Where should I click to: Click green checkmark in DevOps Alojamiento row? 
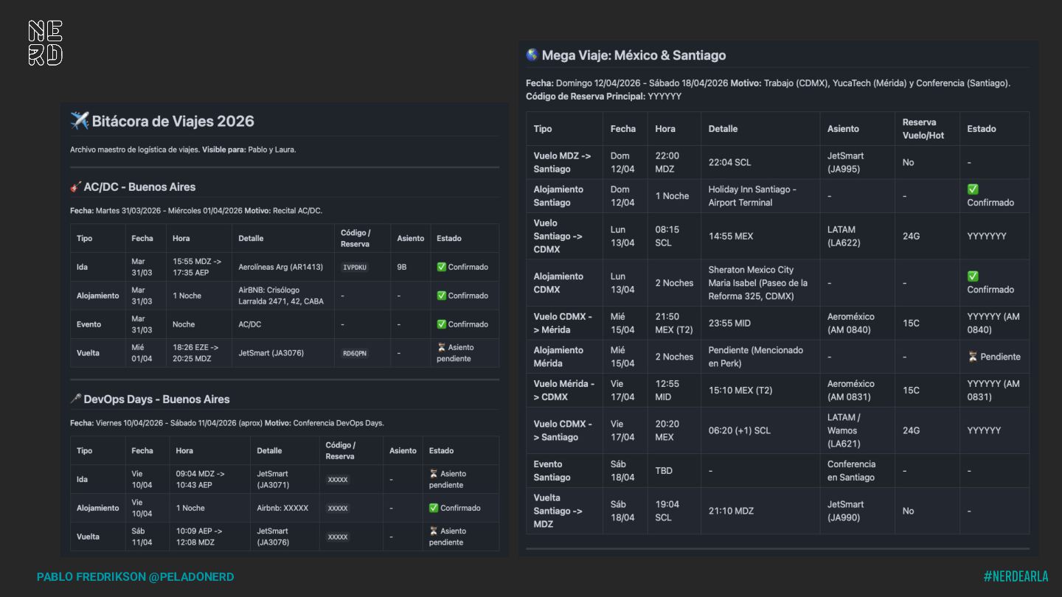click(x=434, y=508)
